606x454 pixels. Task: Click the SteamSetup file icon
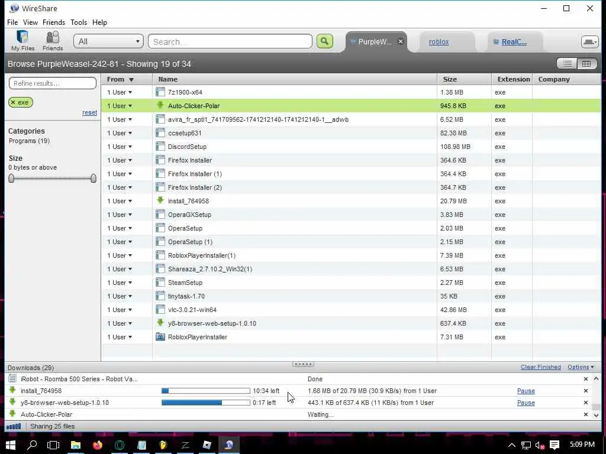coord(160,282)
